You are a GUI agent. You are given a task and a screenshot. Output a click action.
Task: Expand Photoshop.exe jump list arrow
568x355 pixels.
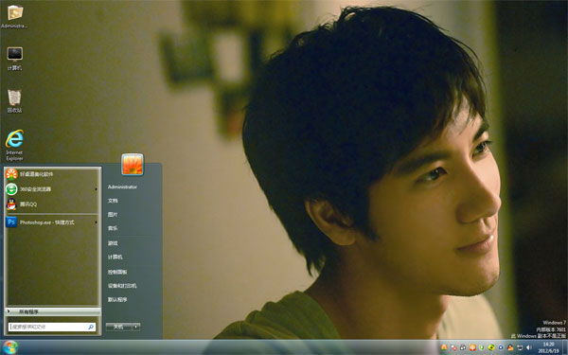[x=96, y=222]
